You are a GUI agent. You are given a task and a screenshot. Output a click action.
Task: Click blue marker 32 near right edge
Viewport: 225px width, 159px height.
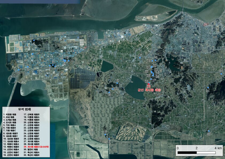[221, 74]
